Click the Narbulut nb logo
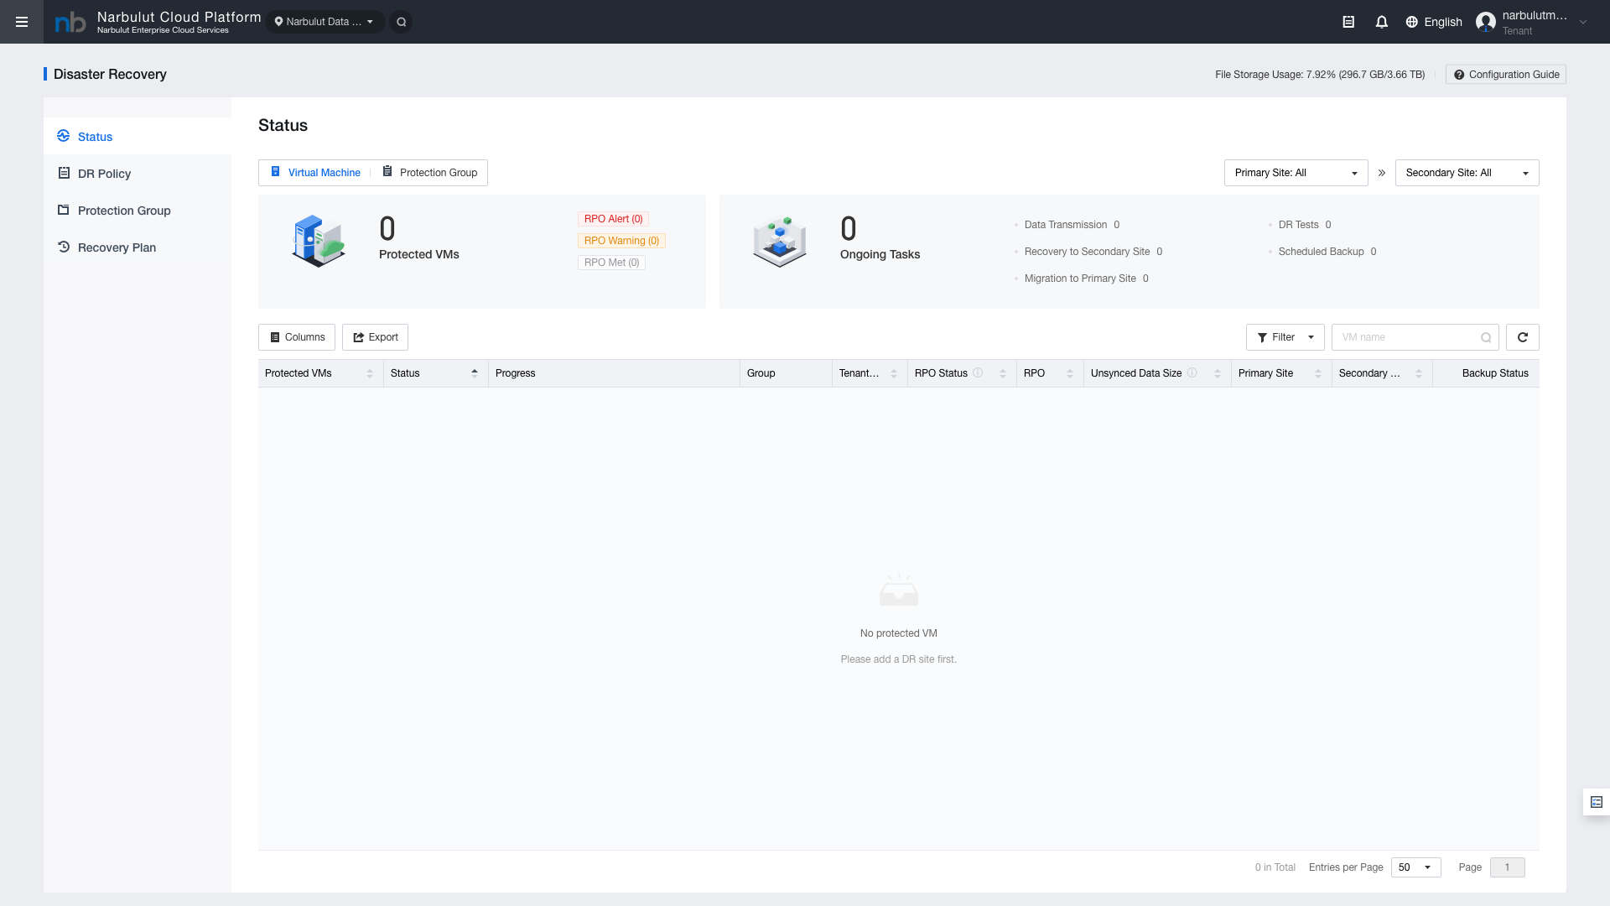1610x906 pixels. pyautogui.click(x=70, y=23)
